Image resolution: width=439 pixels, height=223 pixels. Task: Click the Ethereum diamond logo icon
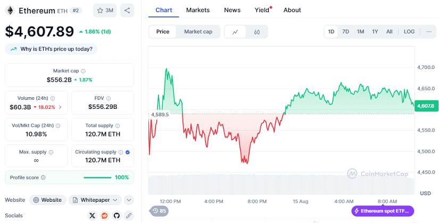(10, 11)
